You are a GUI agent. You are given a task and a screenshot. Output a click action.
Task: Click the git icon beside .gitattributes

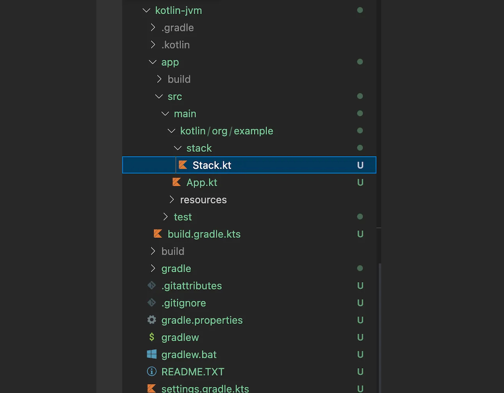tap(151, 285)
